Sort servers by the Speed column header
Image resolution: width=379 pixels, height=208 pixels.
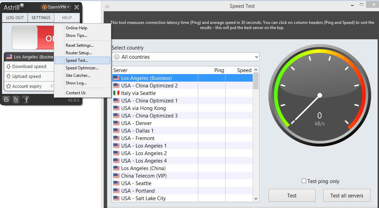point(239,70)
